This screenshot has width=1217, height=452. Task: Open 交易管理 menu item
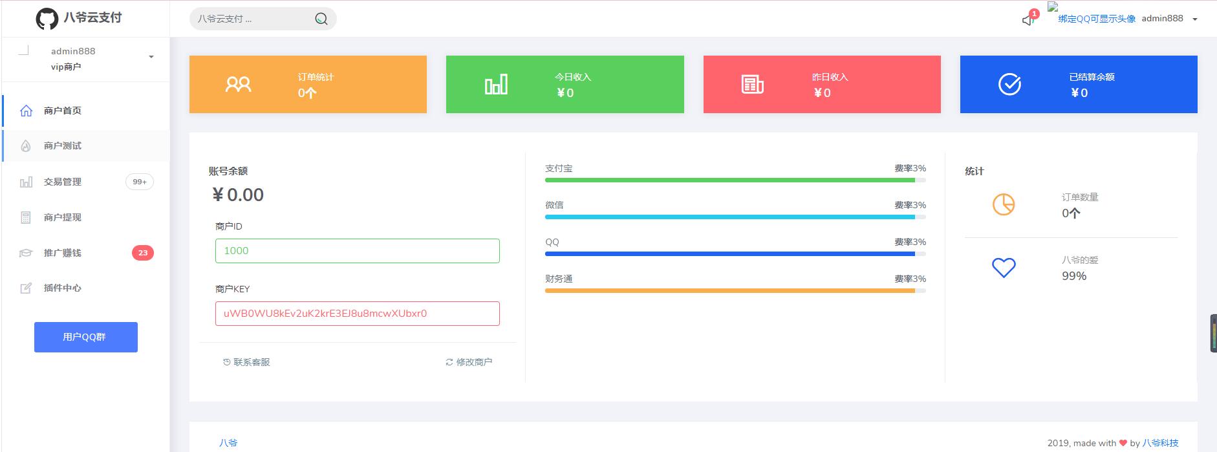(86, 182)
